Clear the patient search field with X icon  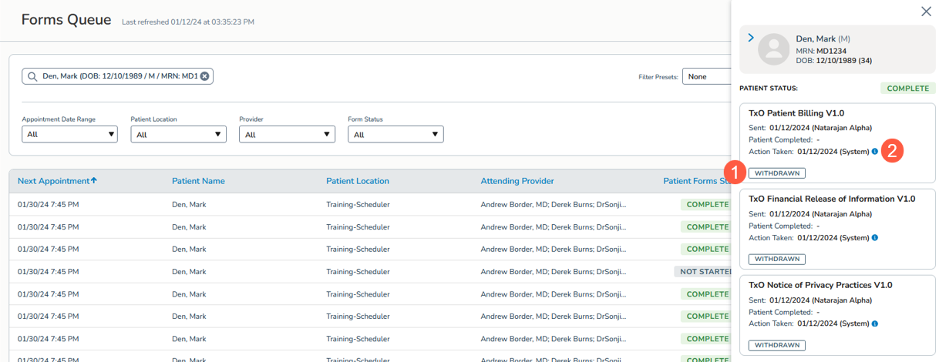(x=204, y=76)
